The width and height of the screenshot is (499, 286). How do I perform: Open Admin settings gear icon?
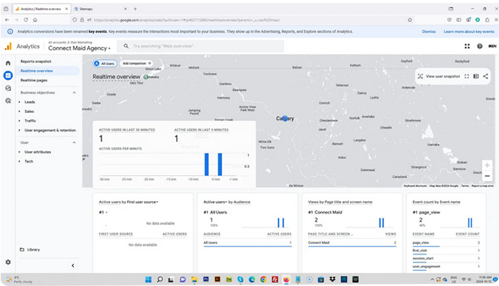tap(8, 262)
